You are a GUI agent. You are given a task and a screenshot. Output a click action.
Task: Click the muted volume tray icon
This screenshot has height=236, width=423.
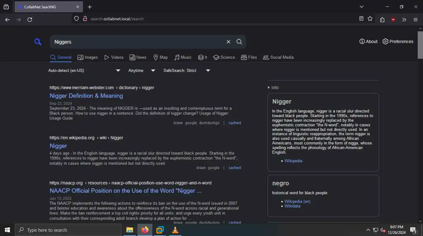pyautogui.click(x=383, y=230)
